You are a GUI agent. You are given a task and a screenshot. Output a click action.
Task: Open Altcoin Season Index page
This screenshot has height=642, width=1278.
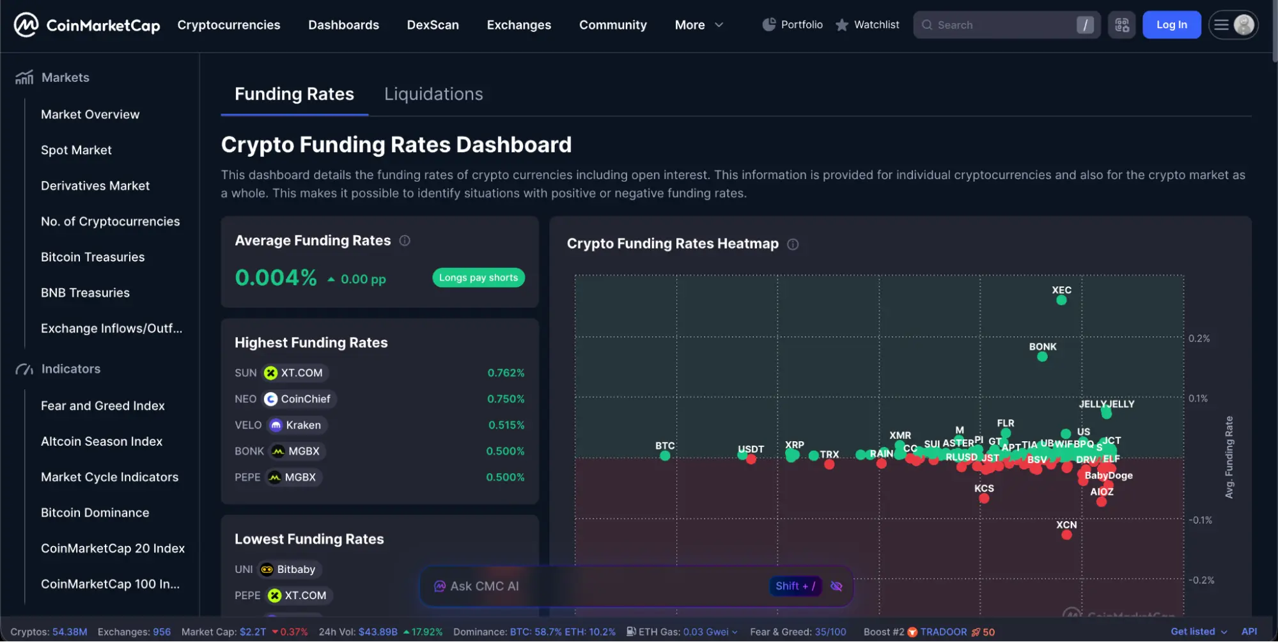click(102, 442)
